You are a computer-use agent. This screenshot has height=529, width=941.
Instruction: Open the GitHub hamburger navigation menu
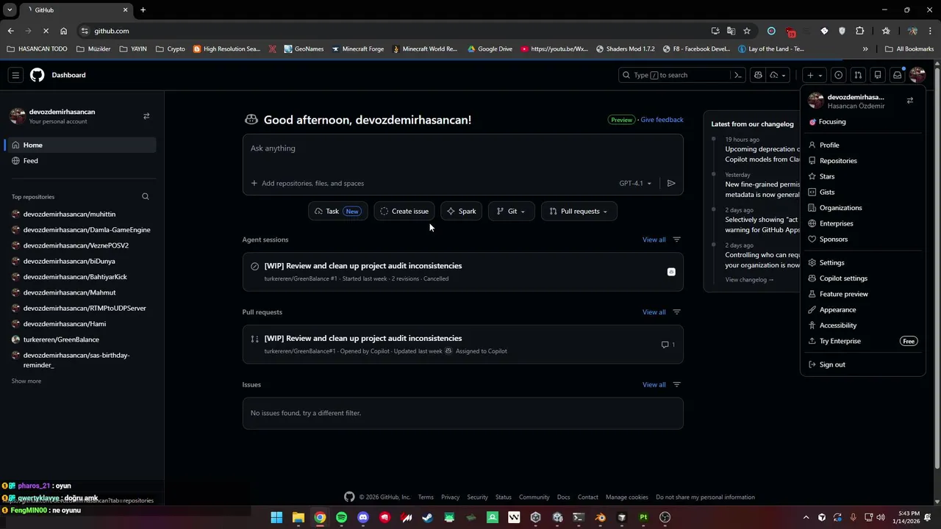[15, 75]
